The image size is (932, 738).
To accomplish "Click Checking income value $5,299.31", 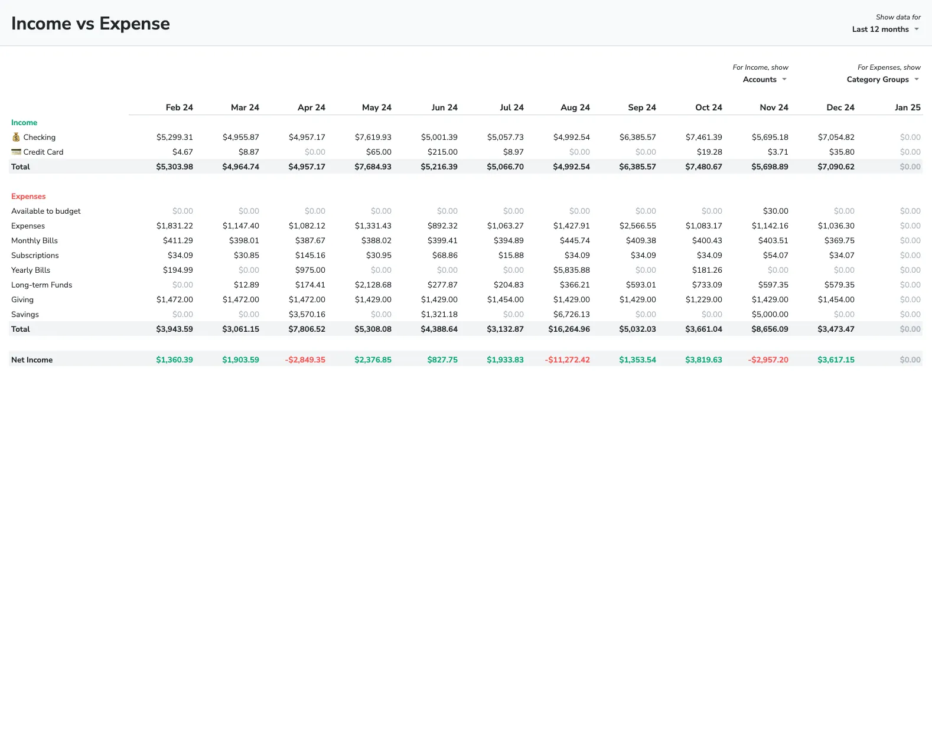I will point(175,138).
